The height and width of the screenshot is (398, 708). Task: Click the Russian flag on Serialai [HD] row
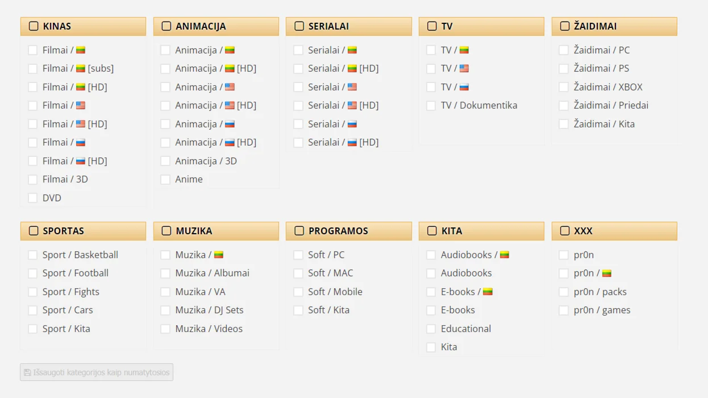(352, 143)
